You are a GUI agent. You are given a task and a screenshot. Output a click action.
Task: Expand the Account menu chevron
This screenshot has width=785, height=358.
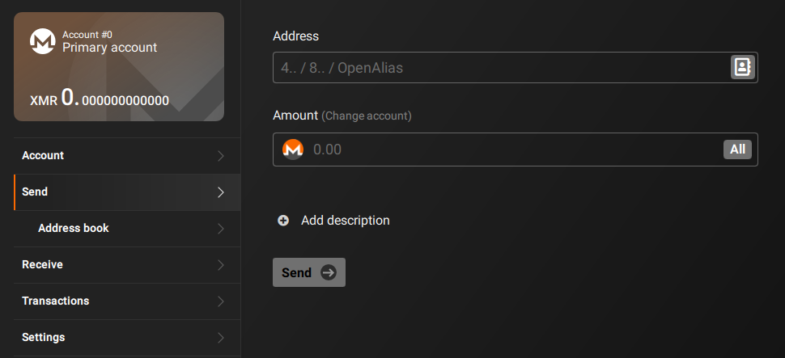[x=221, y=156]
